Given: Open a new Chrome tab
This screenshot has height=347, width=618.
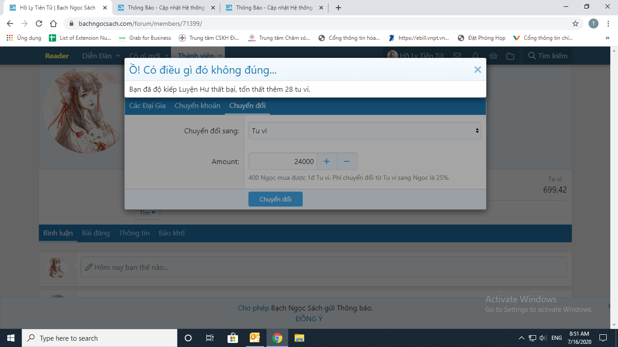Looking at the screenshot, I should click(x=338, y=8).
